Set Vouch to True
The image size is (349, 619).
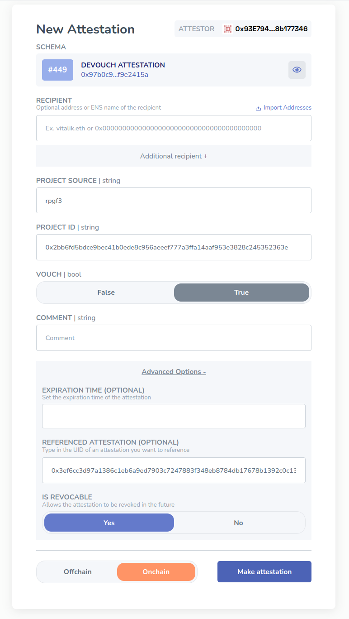[x=241, y=293]
